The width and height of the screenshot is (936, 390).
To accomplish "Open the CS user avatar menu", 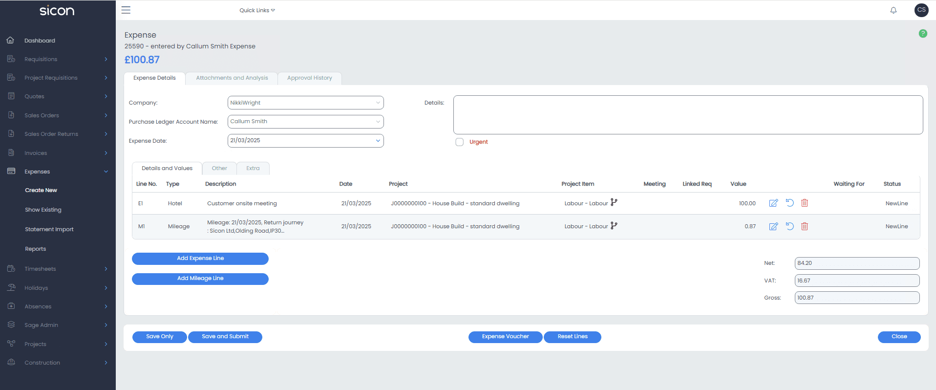I will tap(921, 10).
